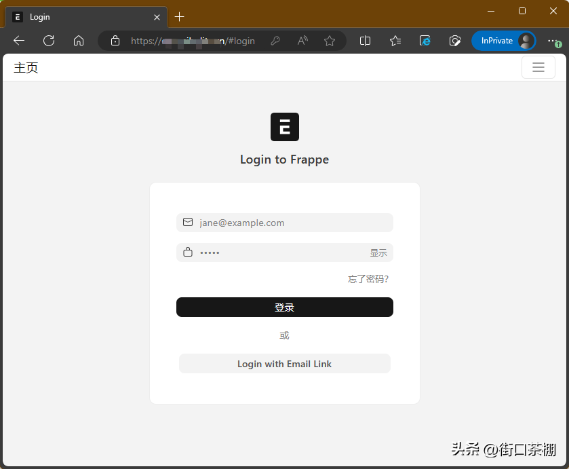Open Split Screen icon in toolbar
Screen dimensions: 569x469
[365, 41]
